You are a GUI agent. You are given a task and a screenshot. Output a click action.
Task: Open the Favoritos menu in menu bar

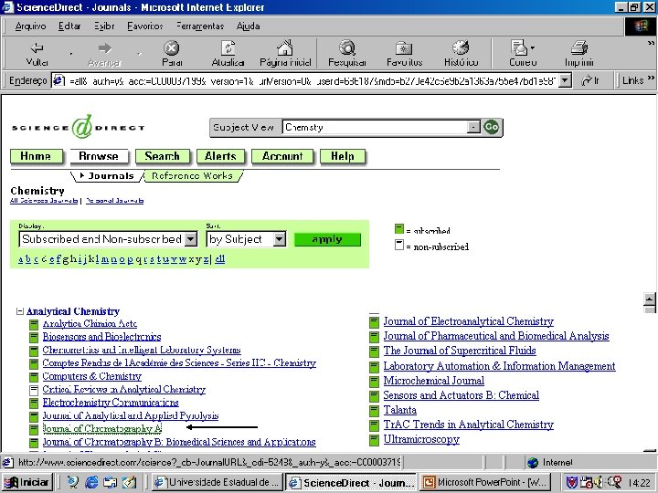pyautogui.click(x=144, y=26)
